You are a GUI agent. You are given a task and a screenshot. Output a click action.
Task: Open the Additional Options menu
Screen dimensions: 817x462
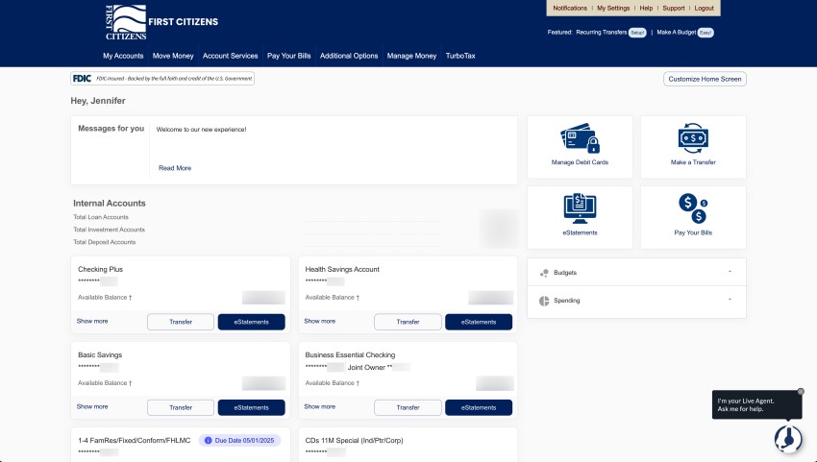(349, 56)
